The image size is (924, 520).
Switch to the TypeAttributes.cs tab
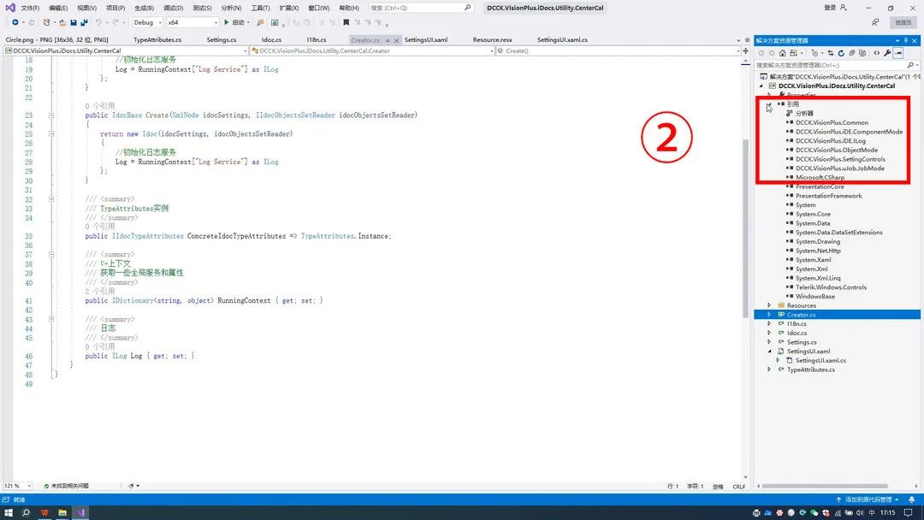(157, 39)
